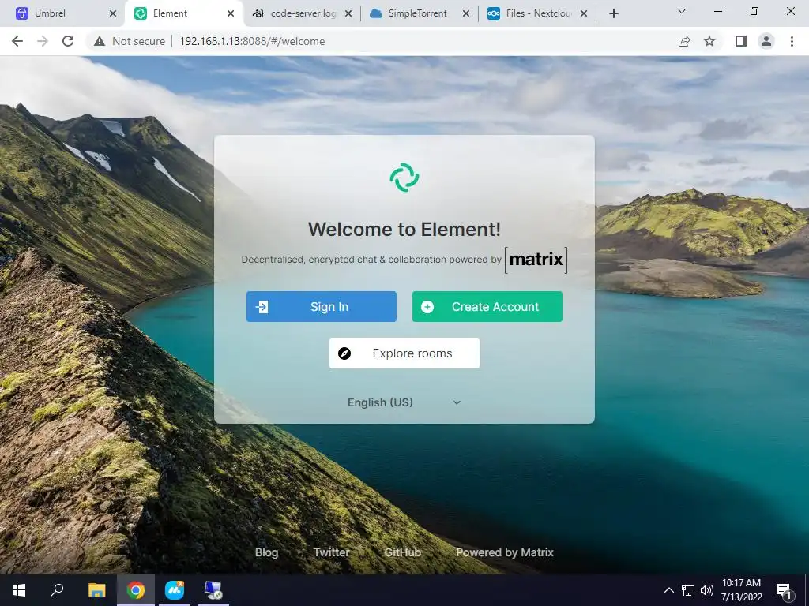Click the code-server tab favicon
809x606 pixels.
[258, 13]
